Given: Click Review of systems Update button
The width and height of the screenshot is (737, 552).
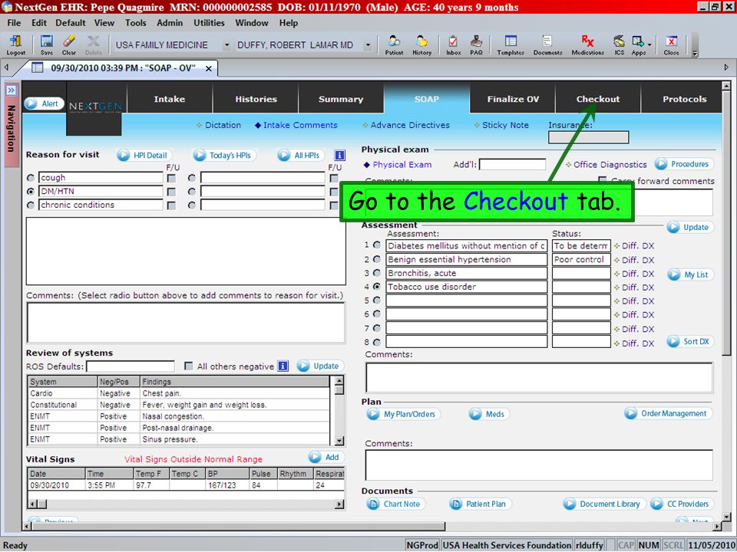Looking at the screenshot, I should [x=320, y=366].
